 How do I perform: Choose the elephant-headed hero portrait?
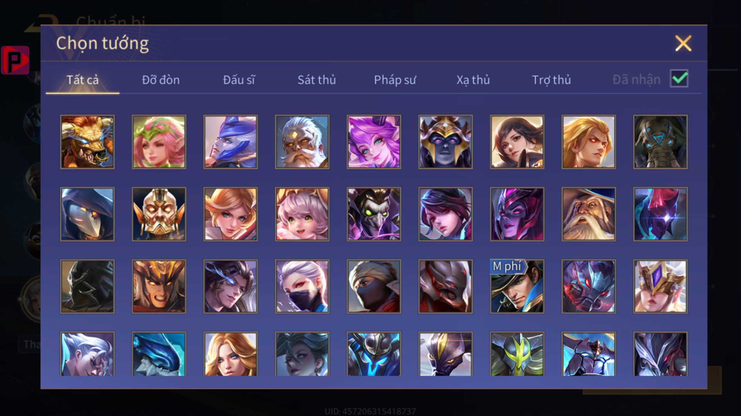tap(660, 142)
